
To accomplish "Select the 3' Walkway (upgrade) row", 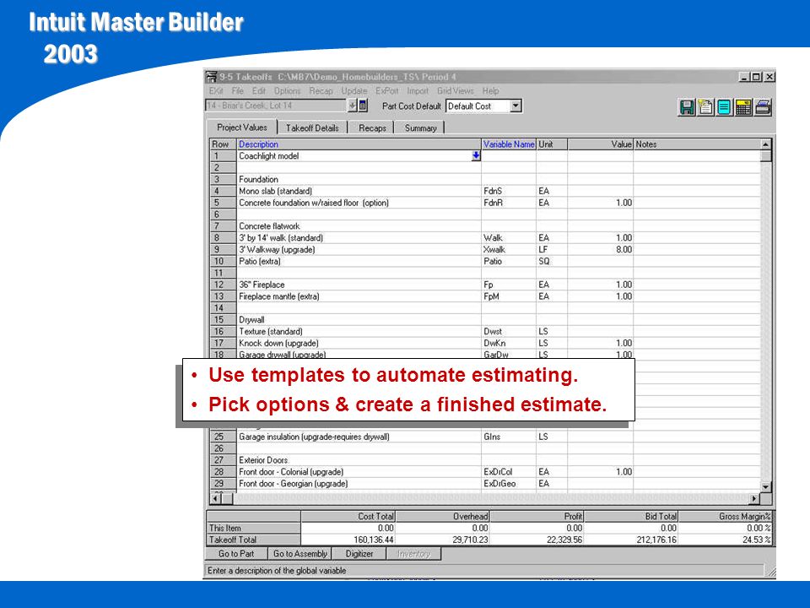I will point(486,249).
